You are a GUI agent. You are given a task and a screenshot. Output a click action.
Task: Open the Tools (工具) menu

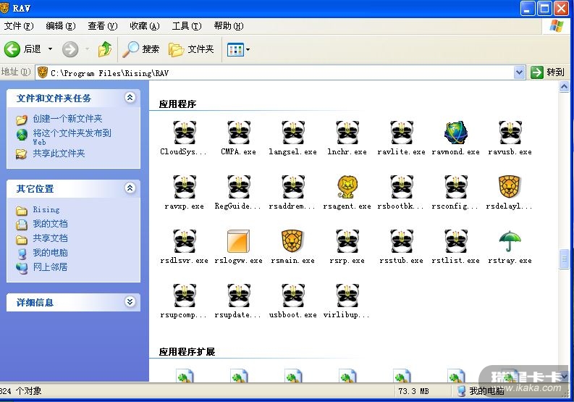pyautogui.click(x=187, y=26)
